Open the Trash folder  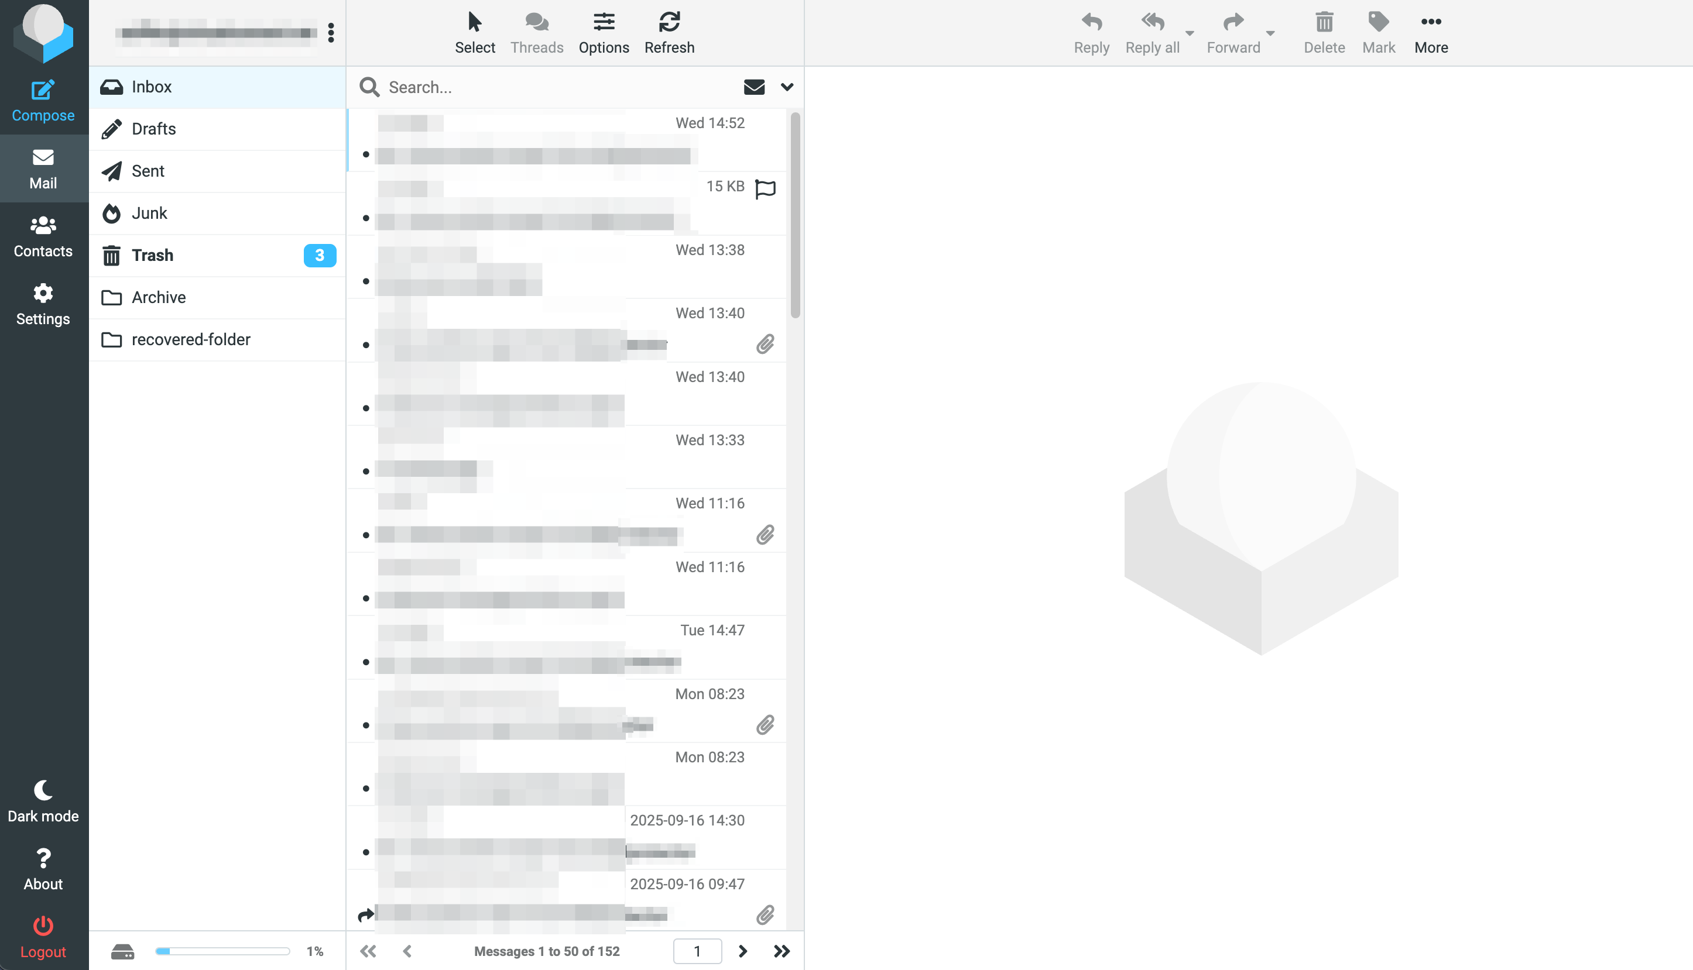point(152,255)
